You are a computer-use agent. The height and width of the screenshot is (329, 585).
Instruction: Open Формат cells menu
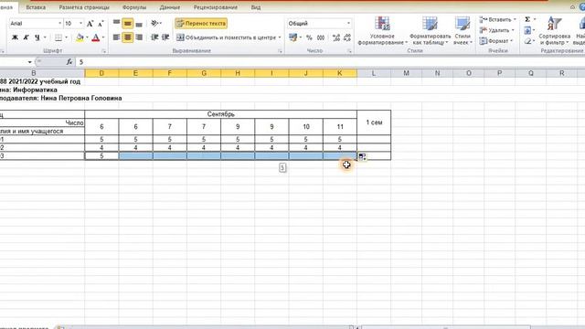[496, 41]
